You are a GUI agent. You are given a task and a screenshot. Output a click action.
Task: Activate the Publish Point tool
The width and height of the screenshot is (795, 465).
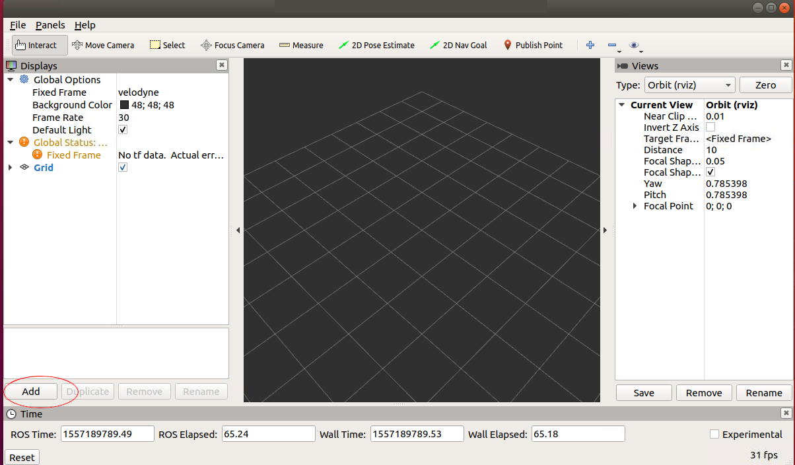point(533,45)
